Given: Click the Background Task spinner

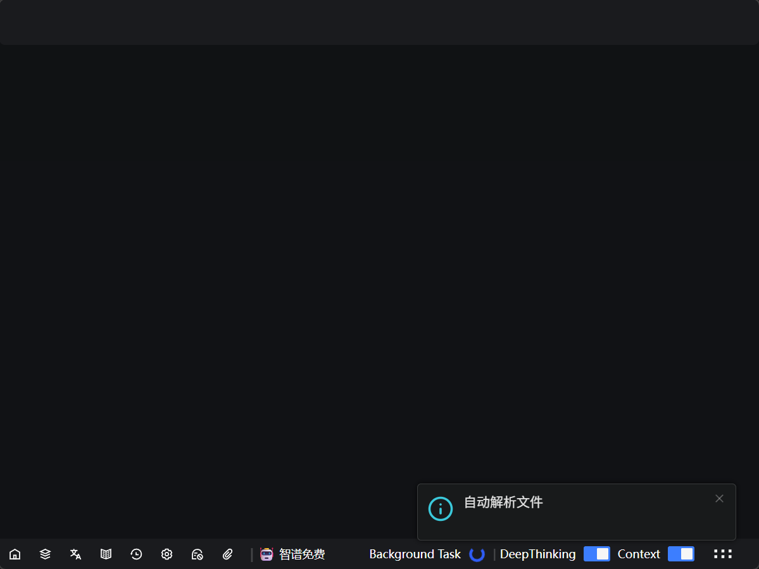Looking at the screenshot, I should 477,554.
